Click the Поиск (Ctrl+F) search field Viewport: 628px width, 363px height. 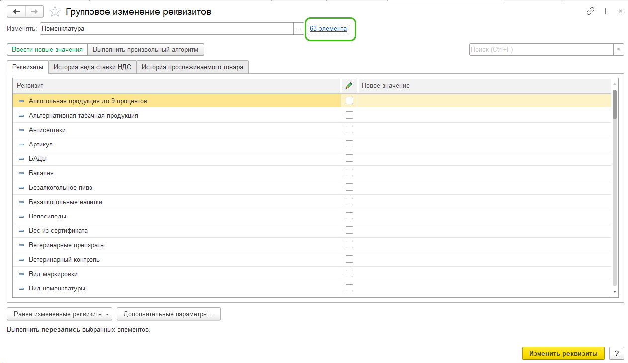tap(540, 50)
